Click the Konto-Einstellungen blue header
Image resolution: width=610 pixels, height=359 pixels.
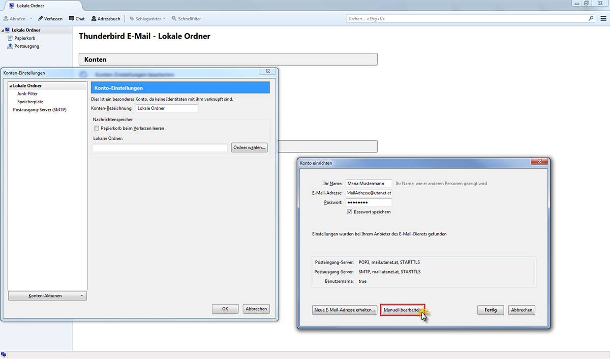[x=179, y=88]
